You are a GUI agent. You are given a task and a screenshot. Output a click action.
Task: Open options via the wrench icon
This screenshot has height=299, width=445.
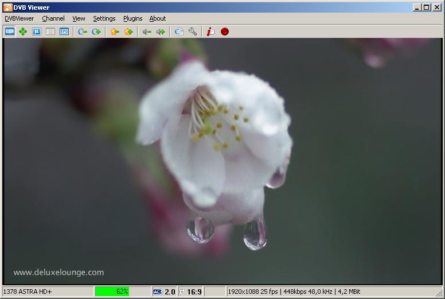click(193, 32)
